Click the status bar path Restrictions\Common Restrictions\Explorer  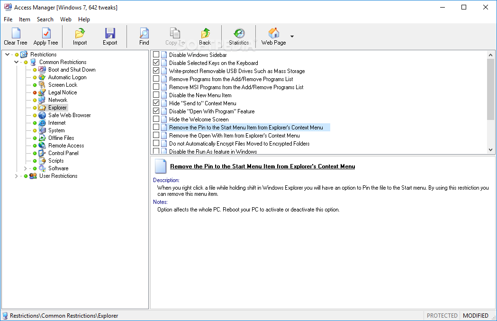coord(63,316)
